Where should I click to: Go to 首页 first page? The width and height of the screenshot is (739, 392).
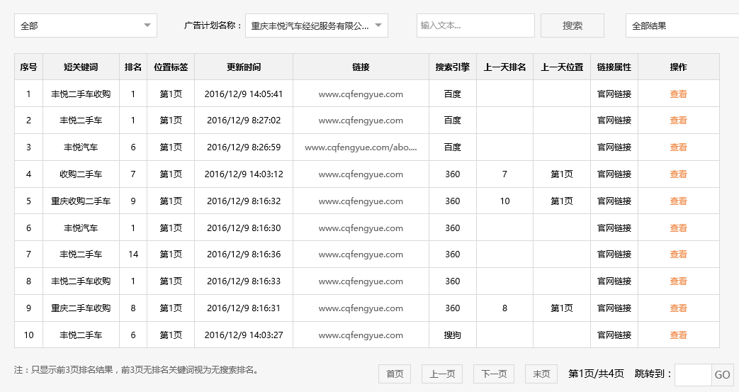click(x=395, y=374)
